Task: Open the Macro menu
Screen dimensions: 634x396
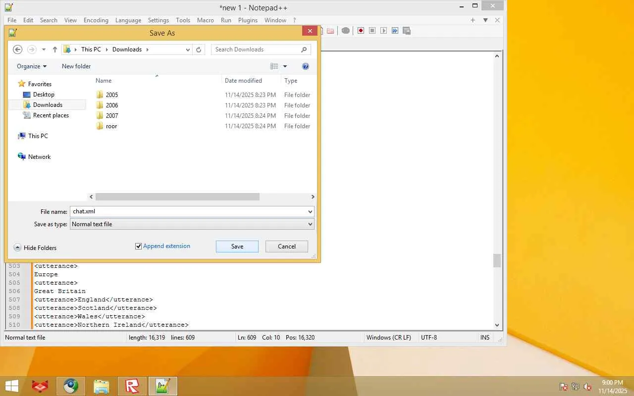Action: pyautogui.click(x=206, y=20)
